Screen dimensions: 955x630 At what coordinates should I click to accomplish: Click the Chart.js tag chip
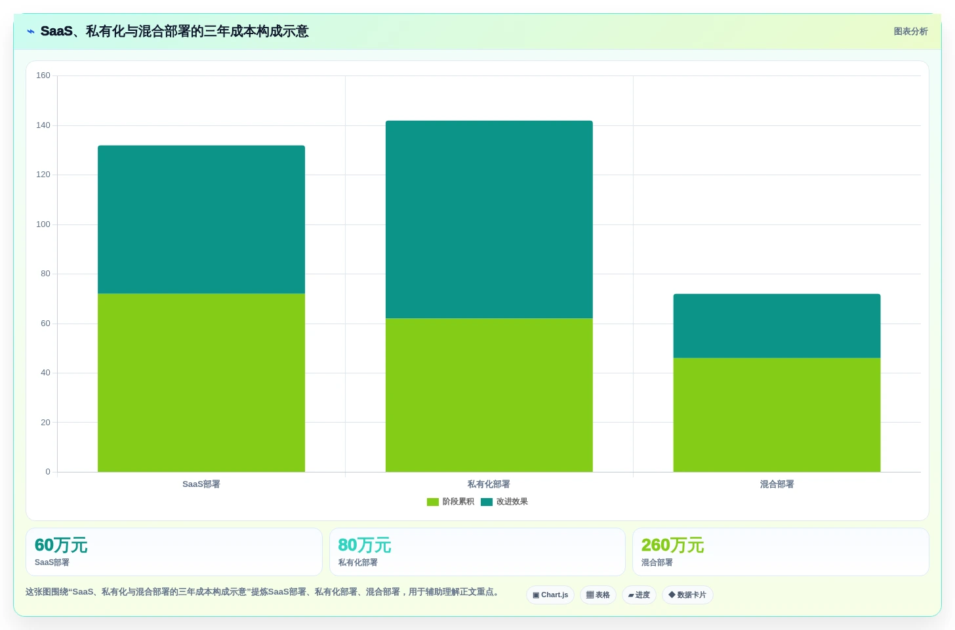(x=550, y=595)
